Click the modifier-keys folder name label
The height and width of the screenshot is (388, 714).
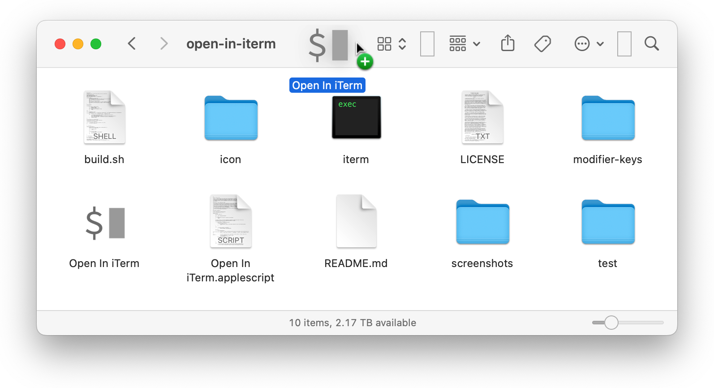[x=608, y=160]
